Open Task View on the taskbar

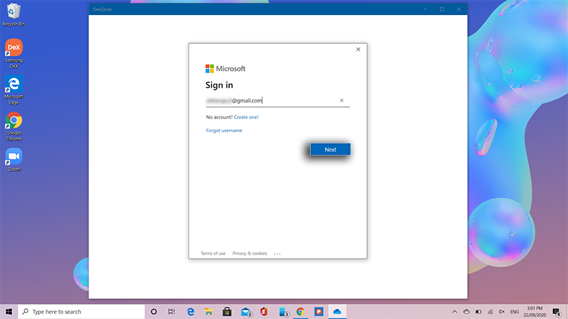point(171,311)
